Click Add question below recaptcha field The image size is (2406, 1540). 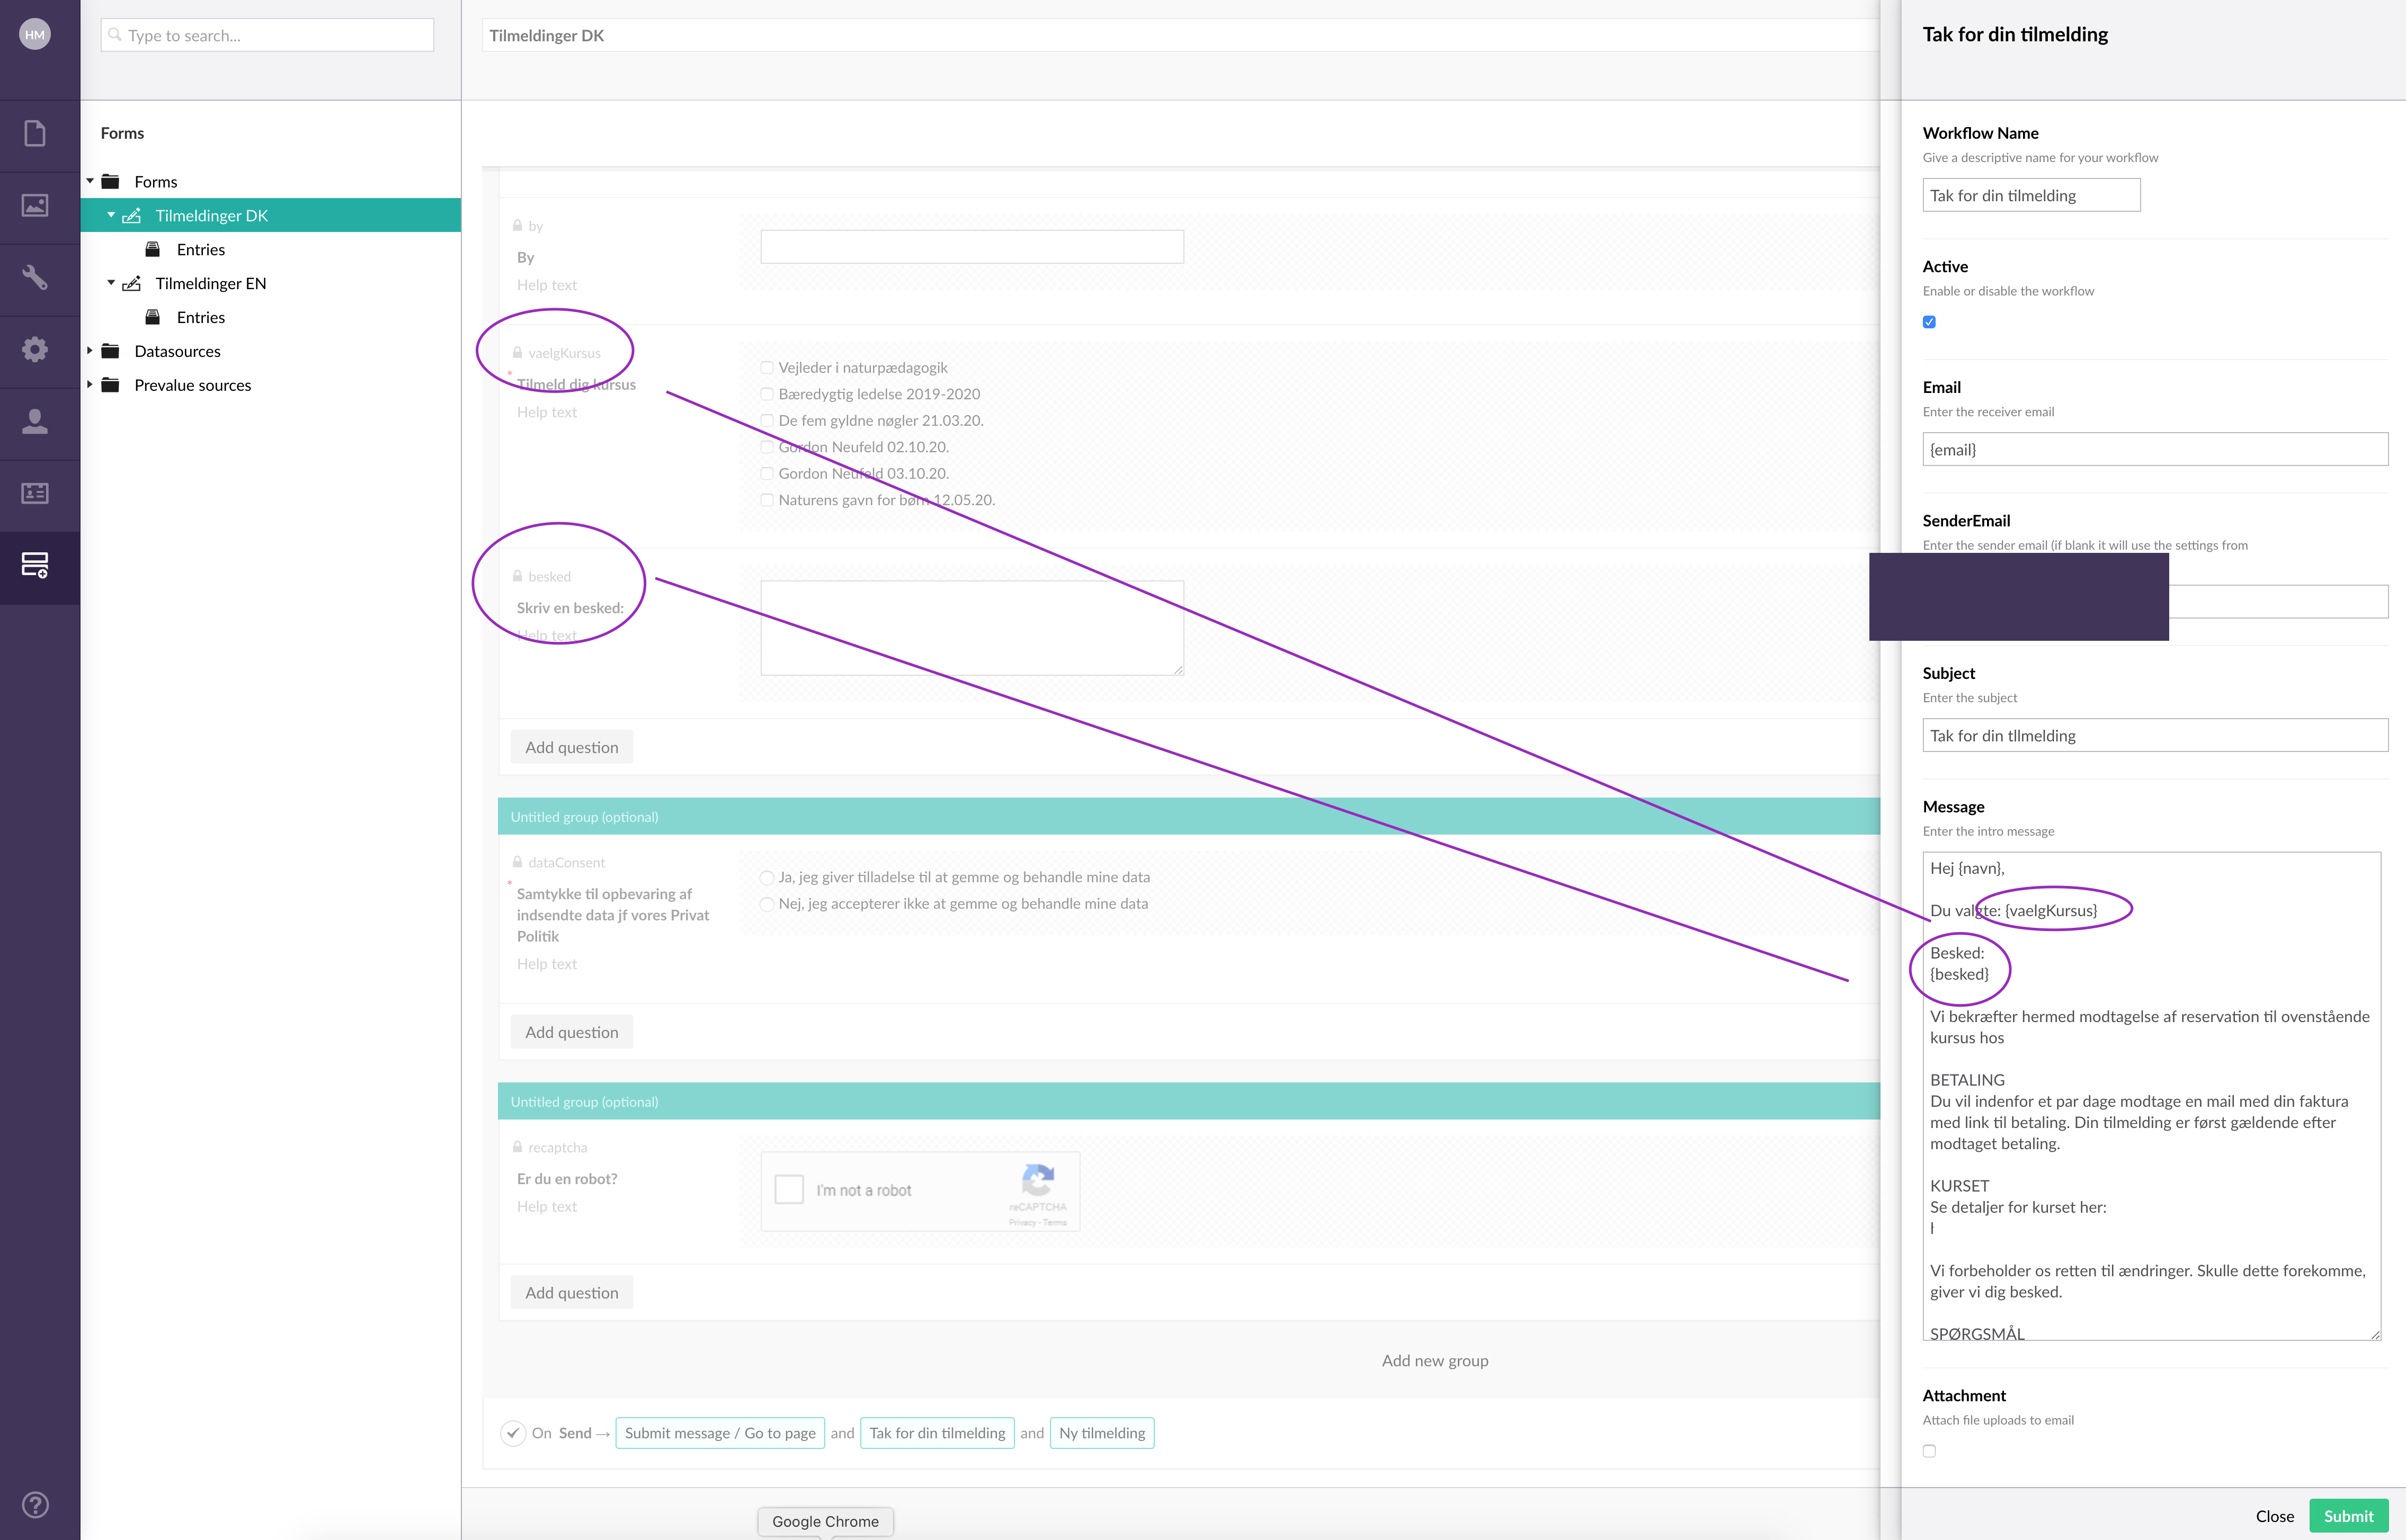572,1293
